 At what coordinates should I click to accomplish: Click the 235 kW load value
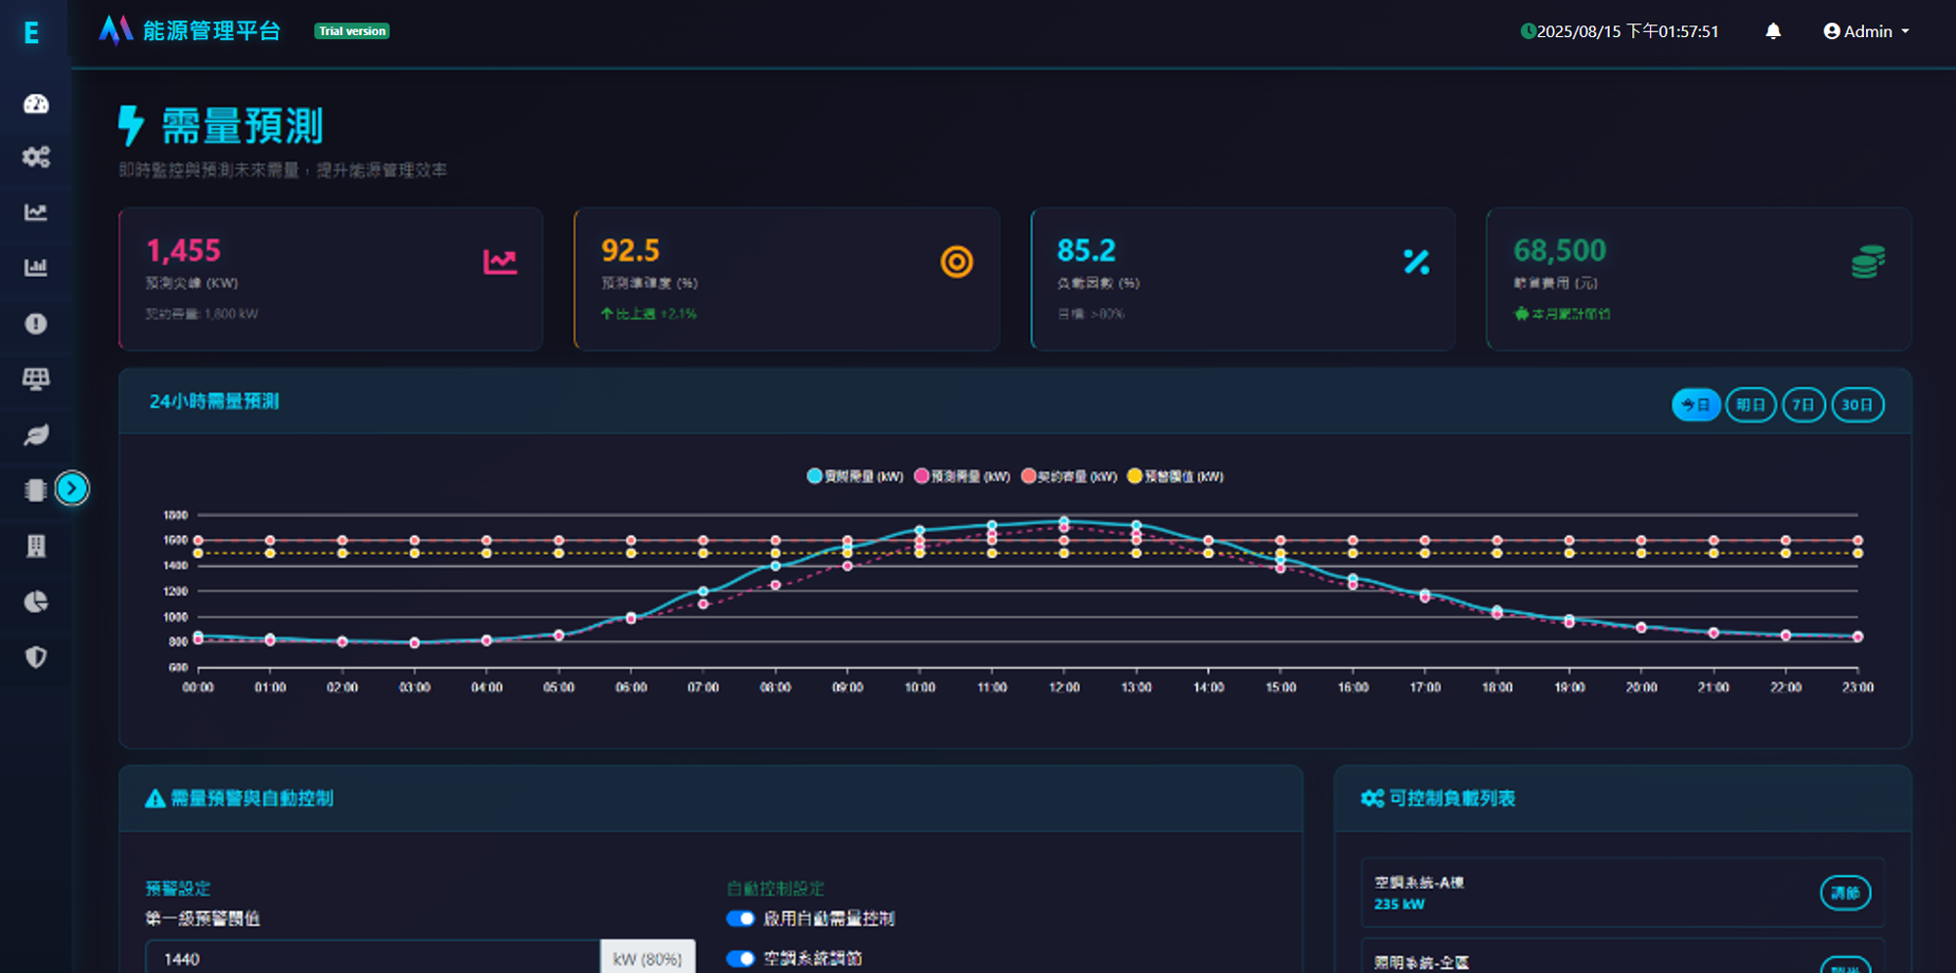[x=1400, y=905]
